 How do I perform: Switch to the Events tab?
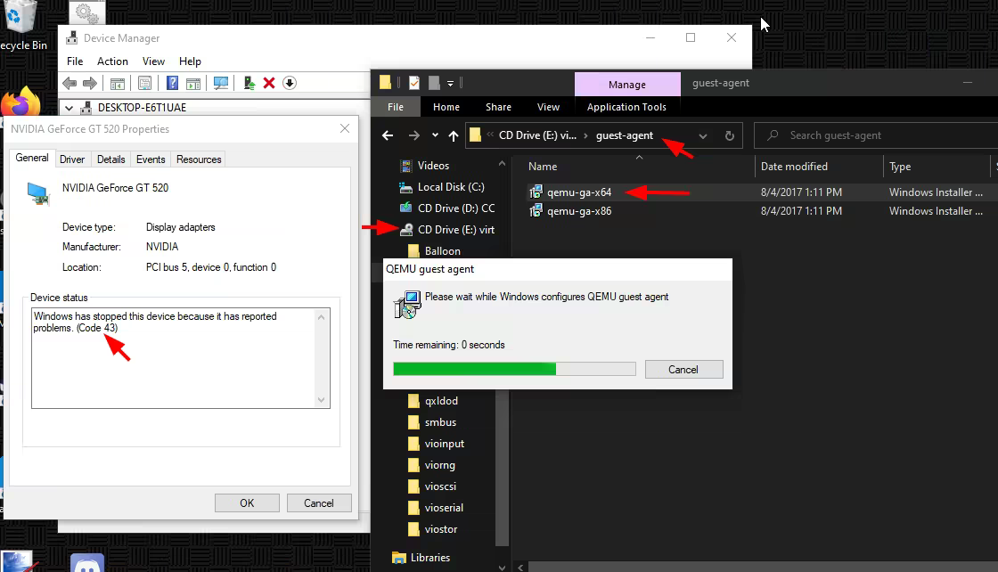(151, 159)
